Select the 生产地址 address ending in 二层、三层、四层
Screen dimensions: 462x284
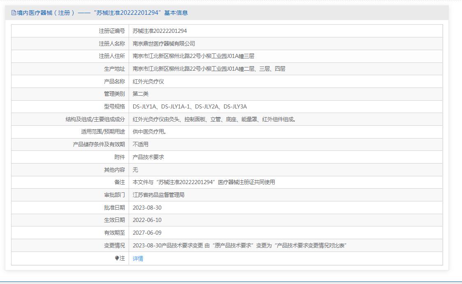coord(209,69)
